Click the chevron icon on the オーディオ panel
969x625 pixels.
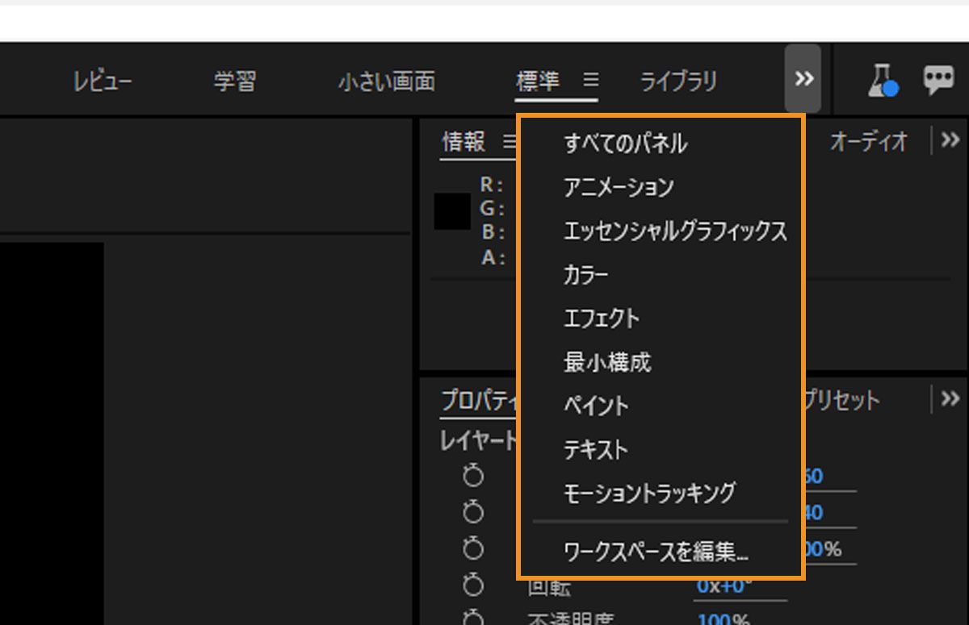(x=950, y=140)
